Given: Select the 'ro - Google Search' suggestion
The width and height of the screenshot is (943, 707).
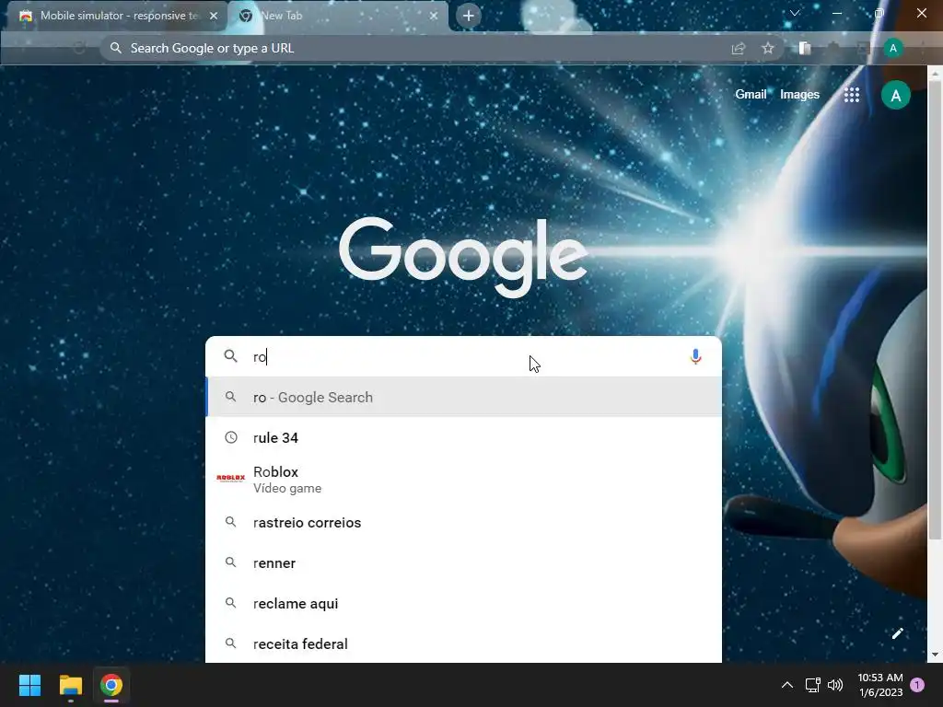Looking at the screenshot, I should tap(463, 397).
